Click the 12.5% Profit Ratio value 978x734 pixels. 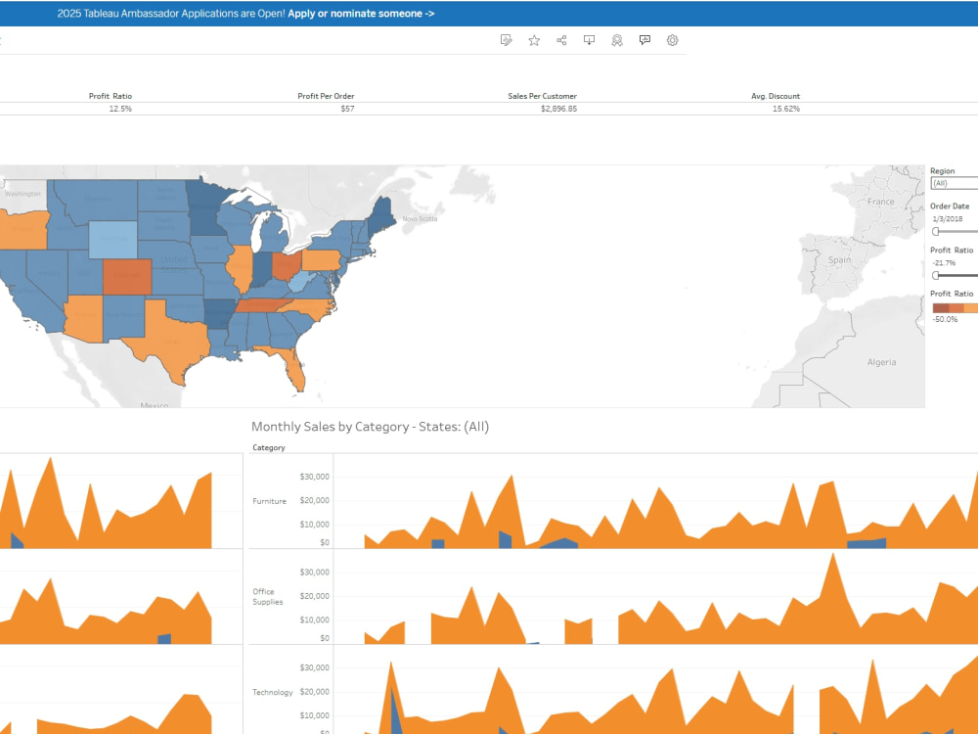point(120,109)
